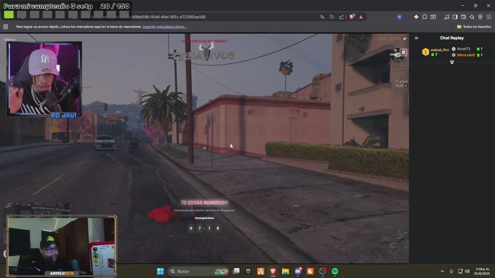The height and width of the screenshot is (278, 495).
Task: Open Brave Shields lion icon
Action: tap(352, 17)
